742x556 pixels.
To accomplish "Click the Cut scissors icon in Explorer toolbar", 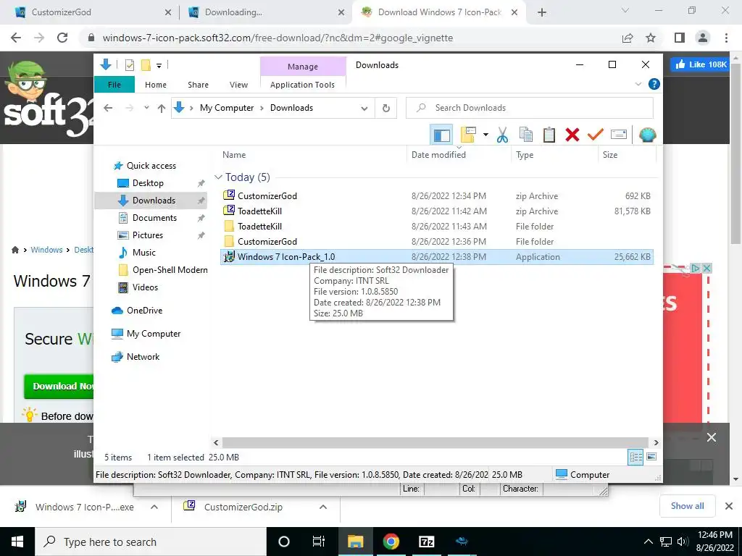I will tap(502, 135).
